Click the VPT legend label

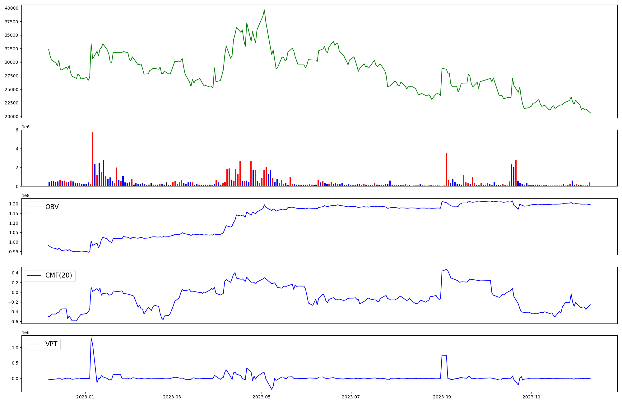pos(51,344)
